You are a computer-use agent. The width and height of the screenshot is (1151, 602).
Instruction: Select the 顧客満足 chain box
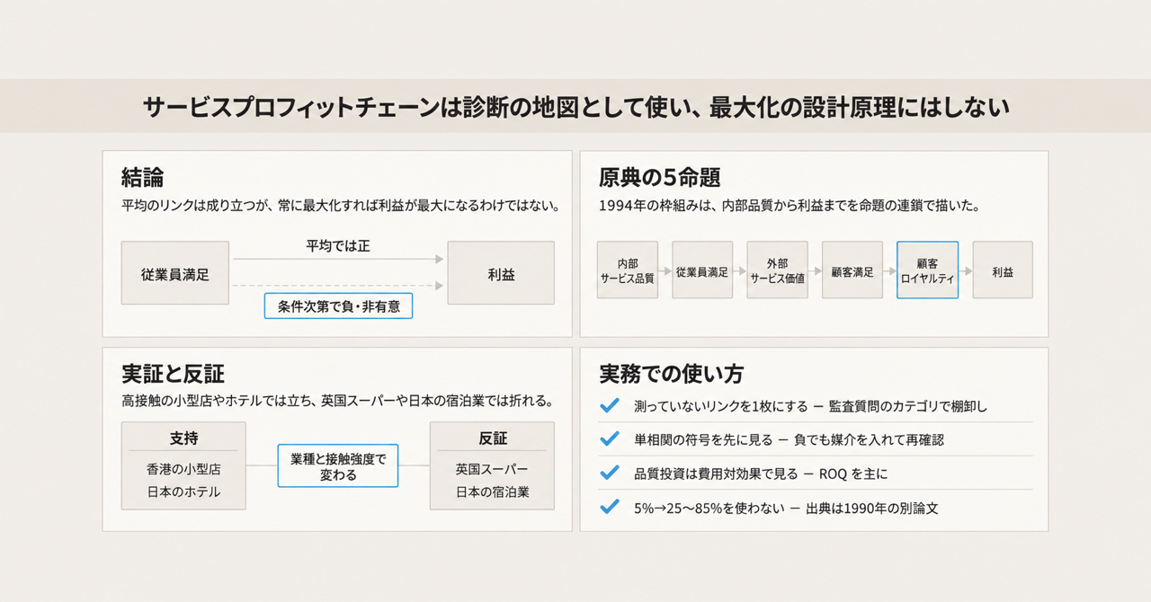click(x=852, y=270)
